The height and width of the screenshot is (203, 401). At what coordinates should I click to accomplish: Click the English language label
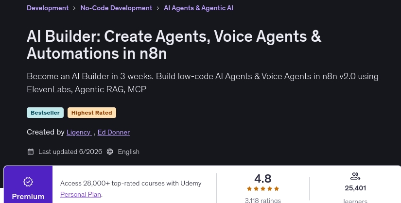coord(129,152)
